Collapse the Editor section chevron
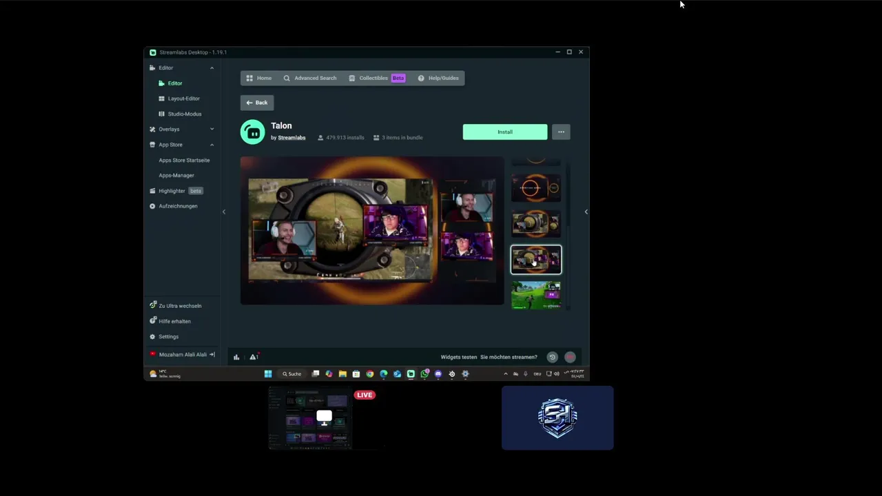Image resolution: width=882 pixels, height=496 pixels. [212, 68]
